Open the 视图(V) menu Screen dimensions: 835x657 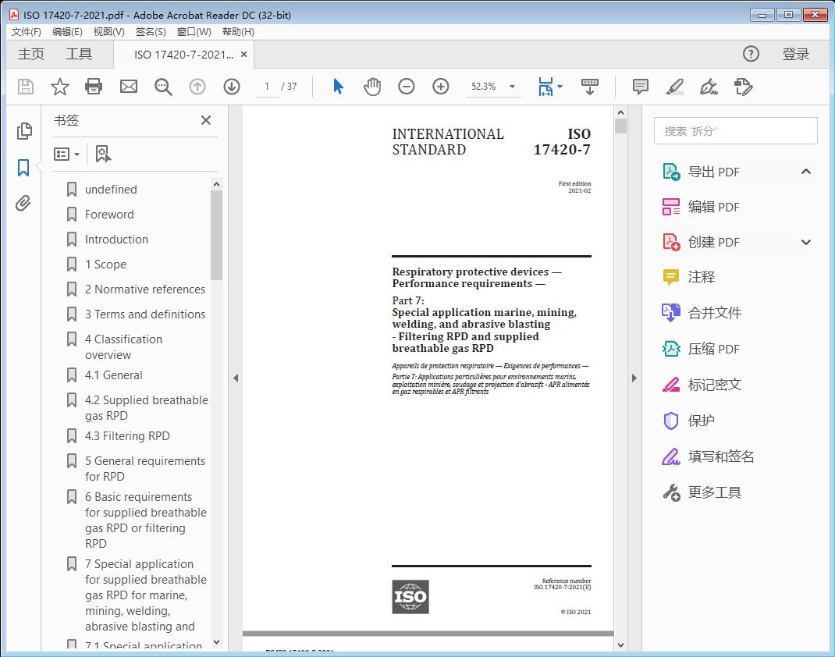click(108, 32)
